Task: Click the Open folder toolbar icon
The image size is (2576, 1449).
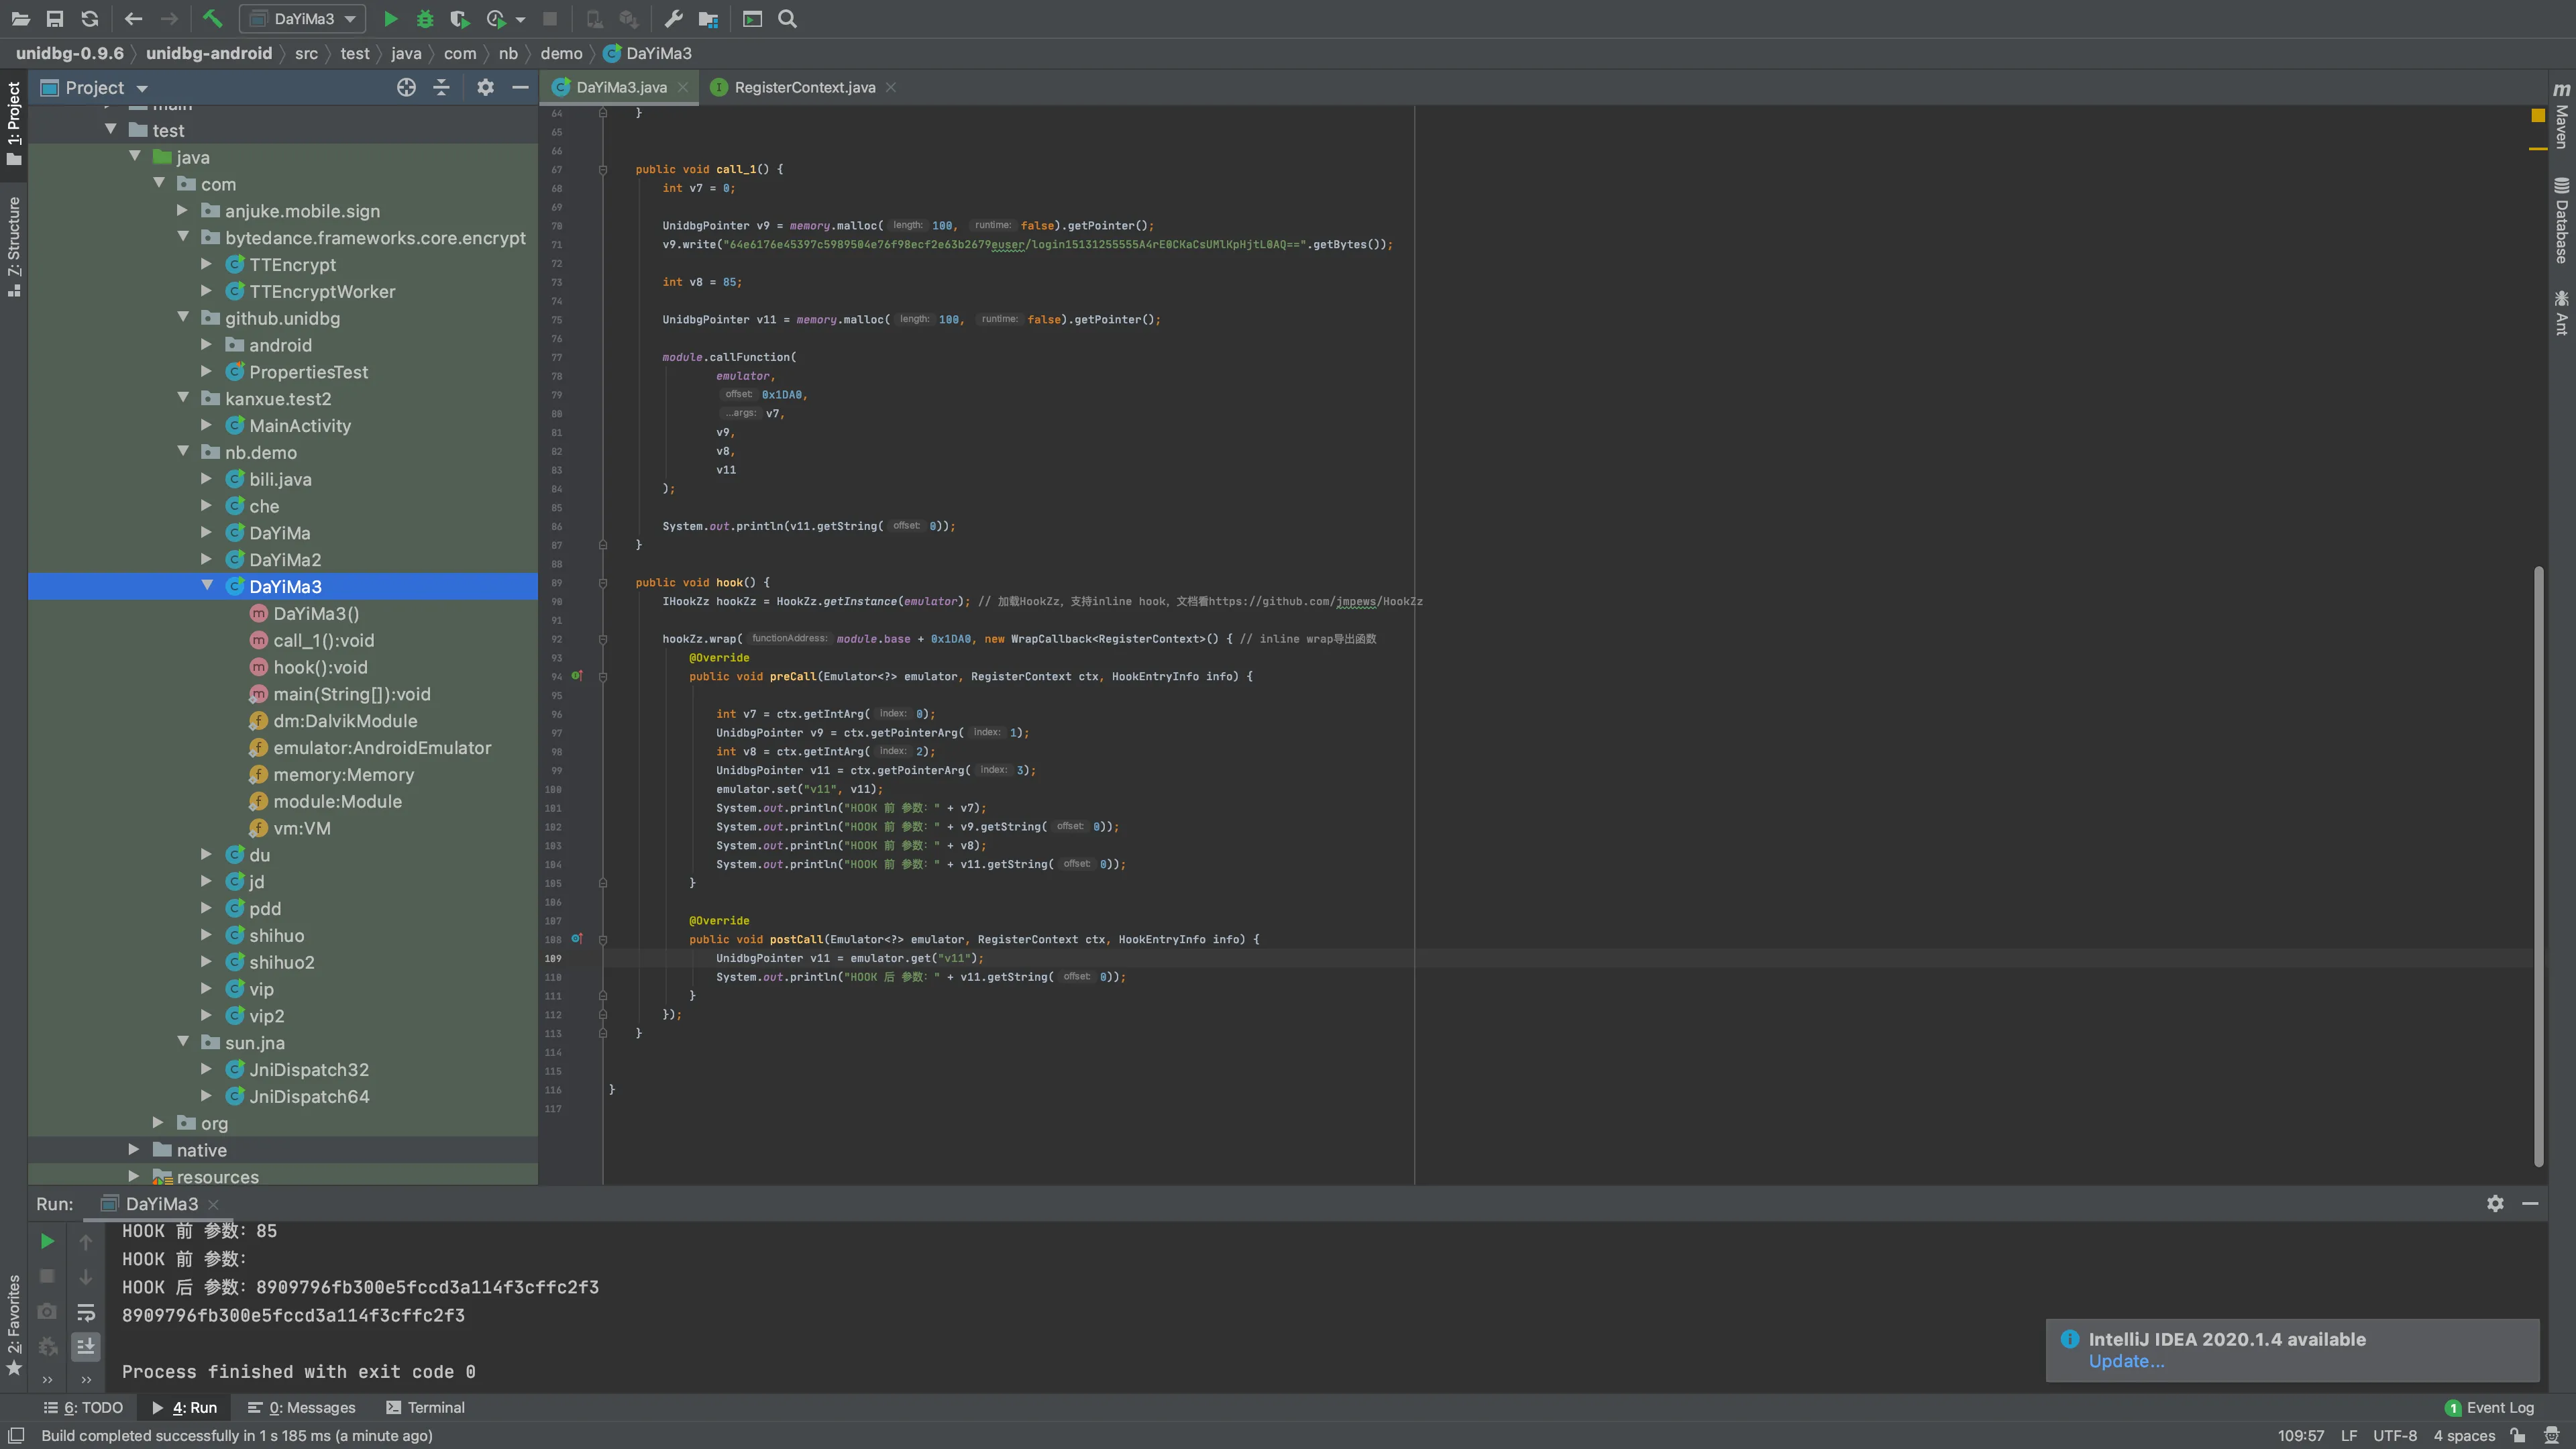Action: click(20, 19)
